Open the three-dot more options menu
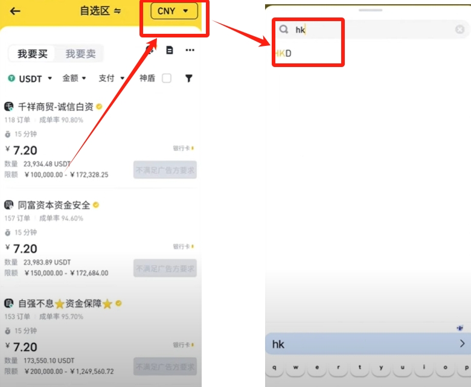The image size is (471, 387). tap(190, 50)
